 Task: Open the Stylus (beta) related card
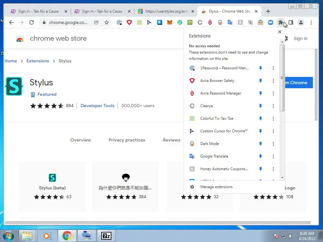pyautogui.click(x=52, y=187)
